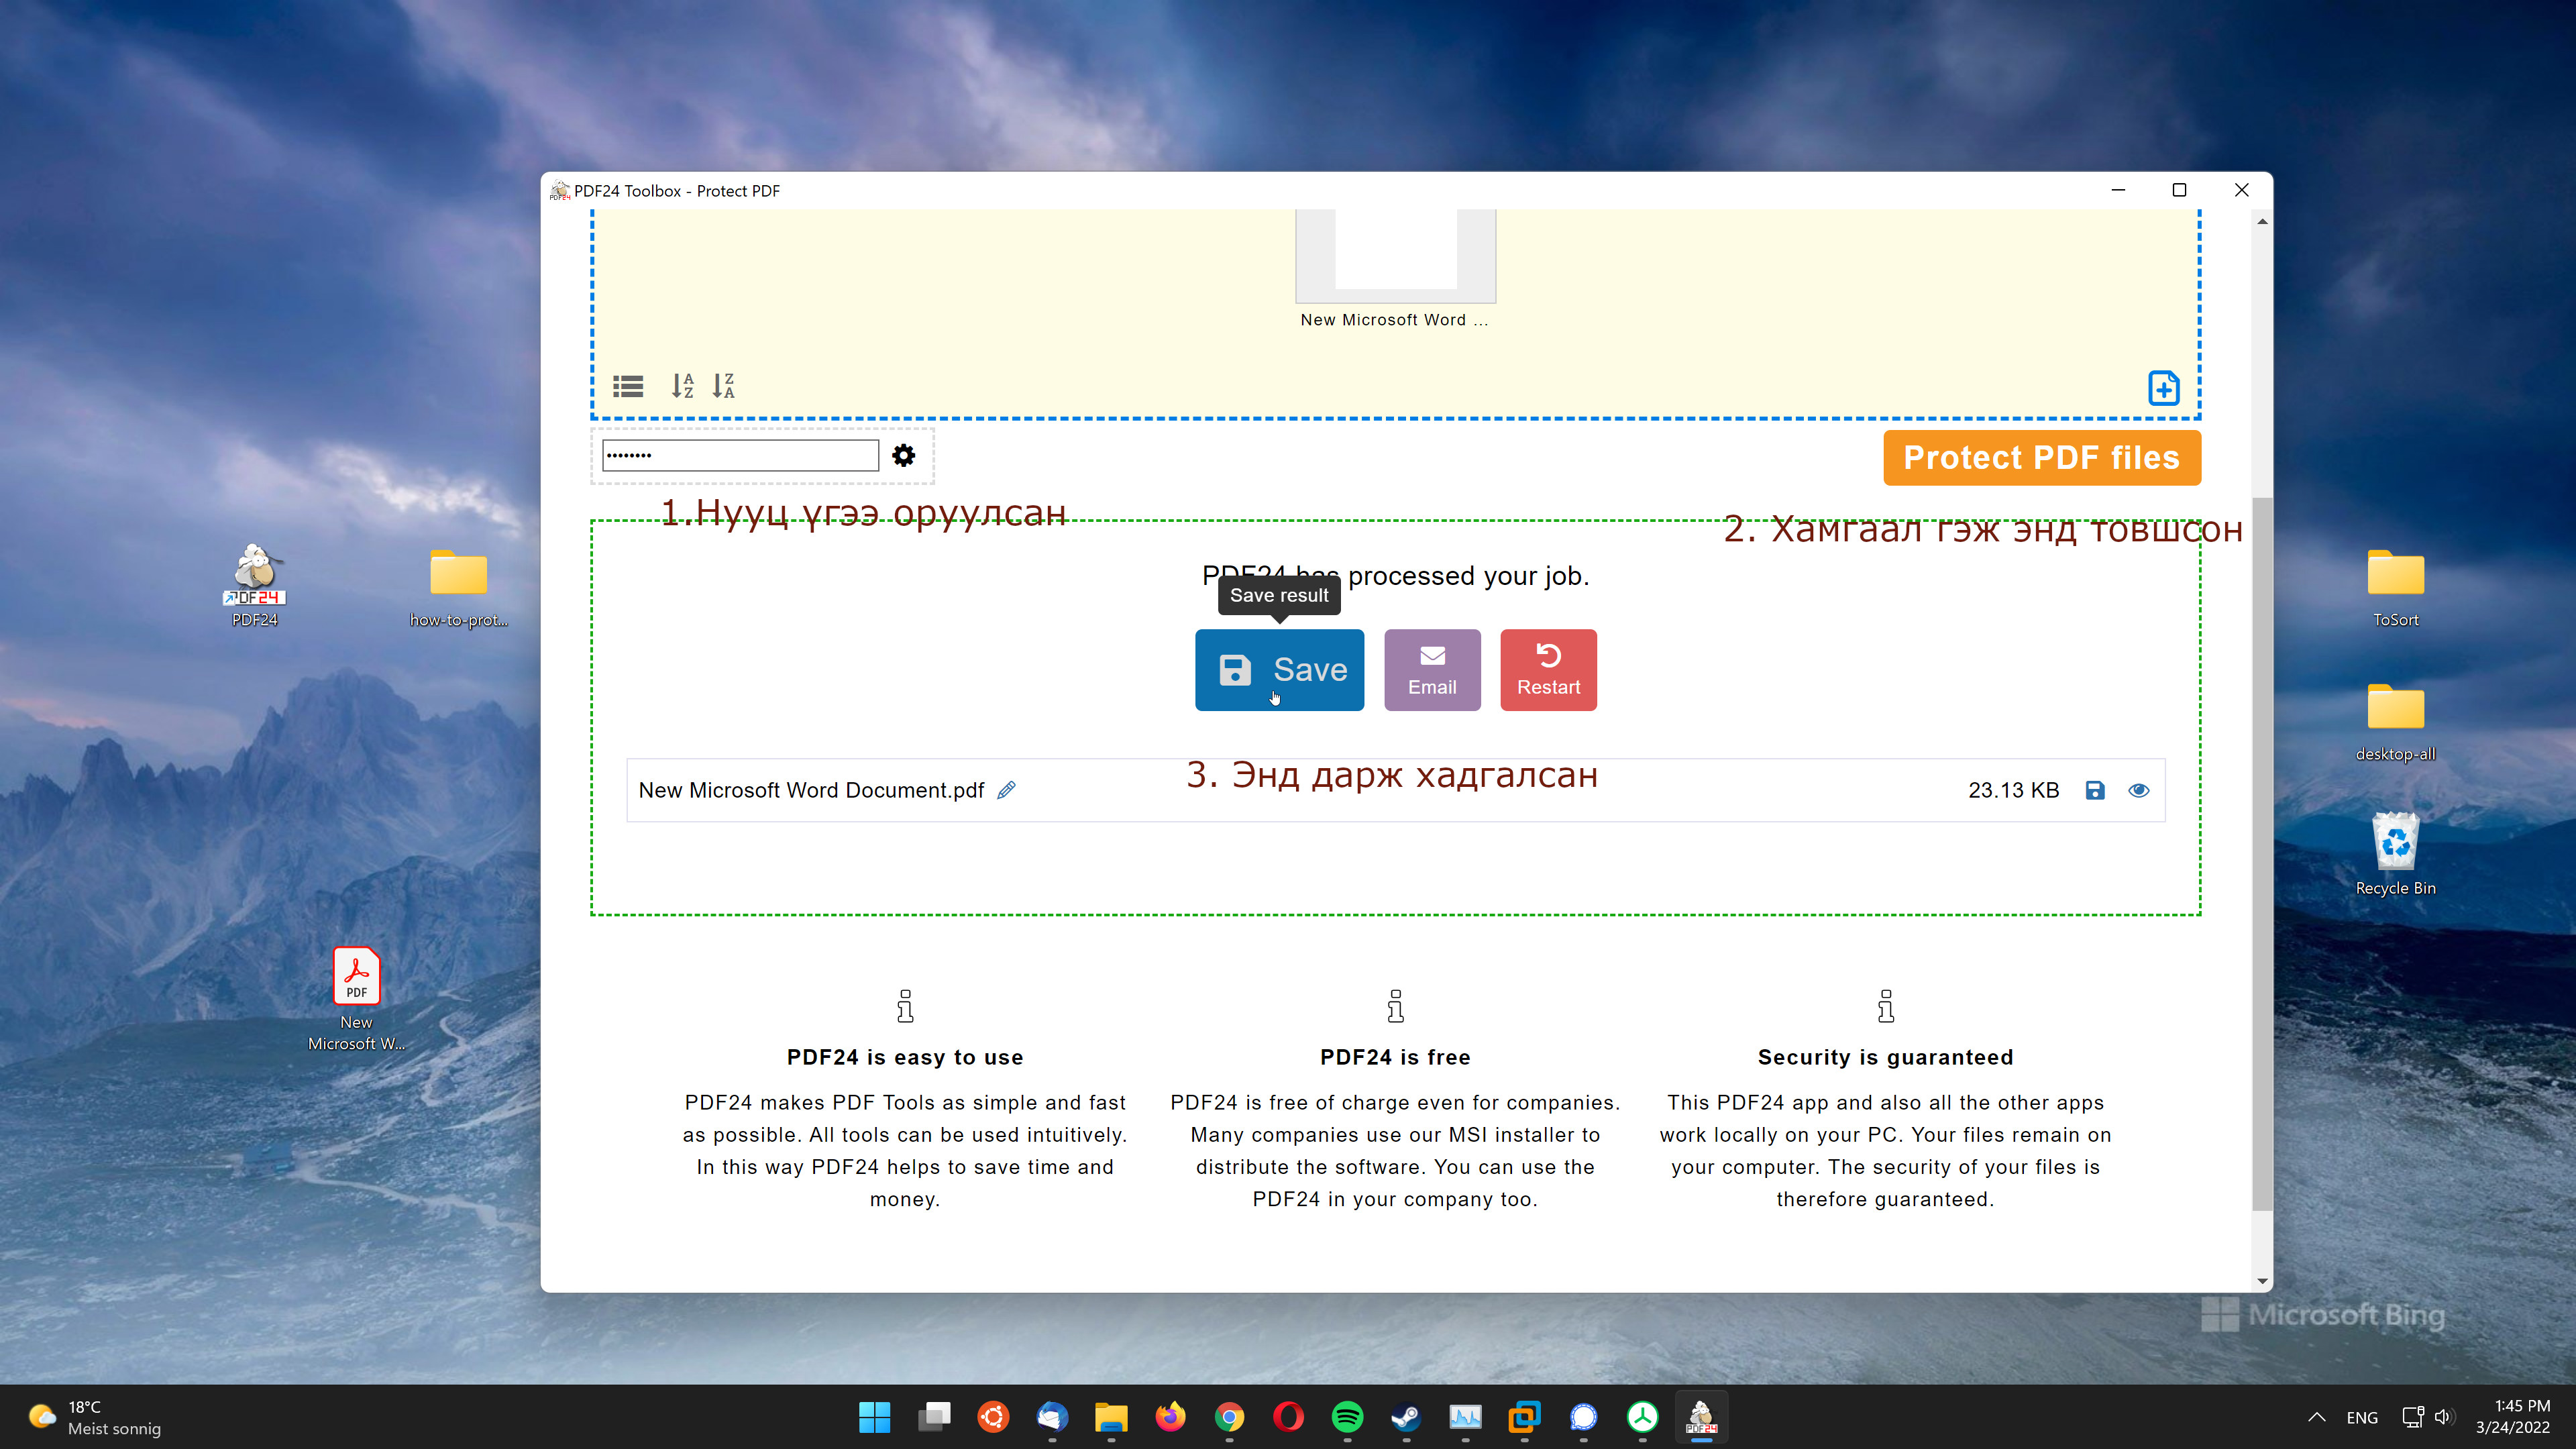Click the add file plus icon

click(2164, 388)
